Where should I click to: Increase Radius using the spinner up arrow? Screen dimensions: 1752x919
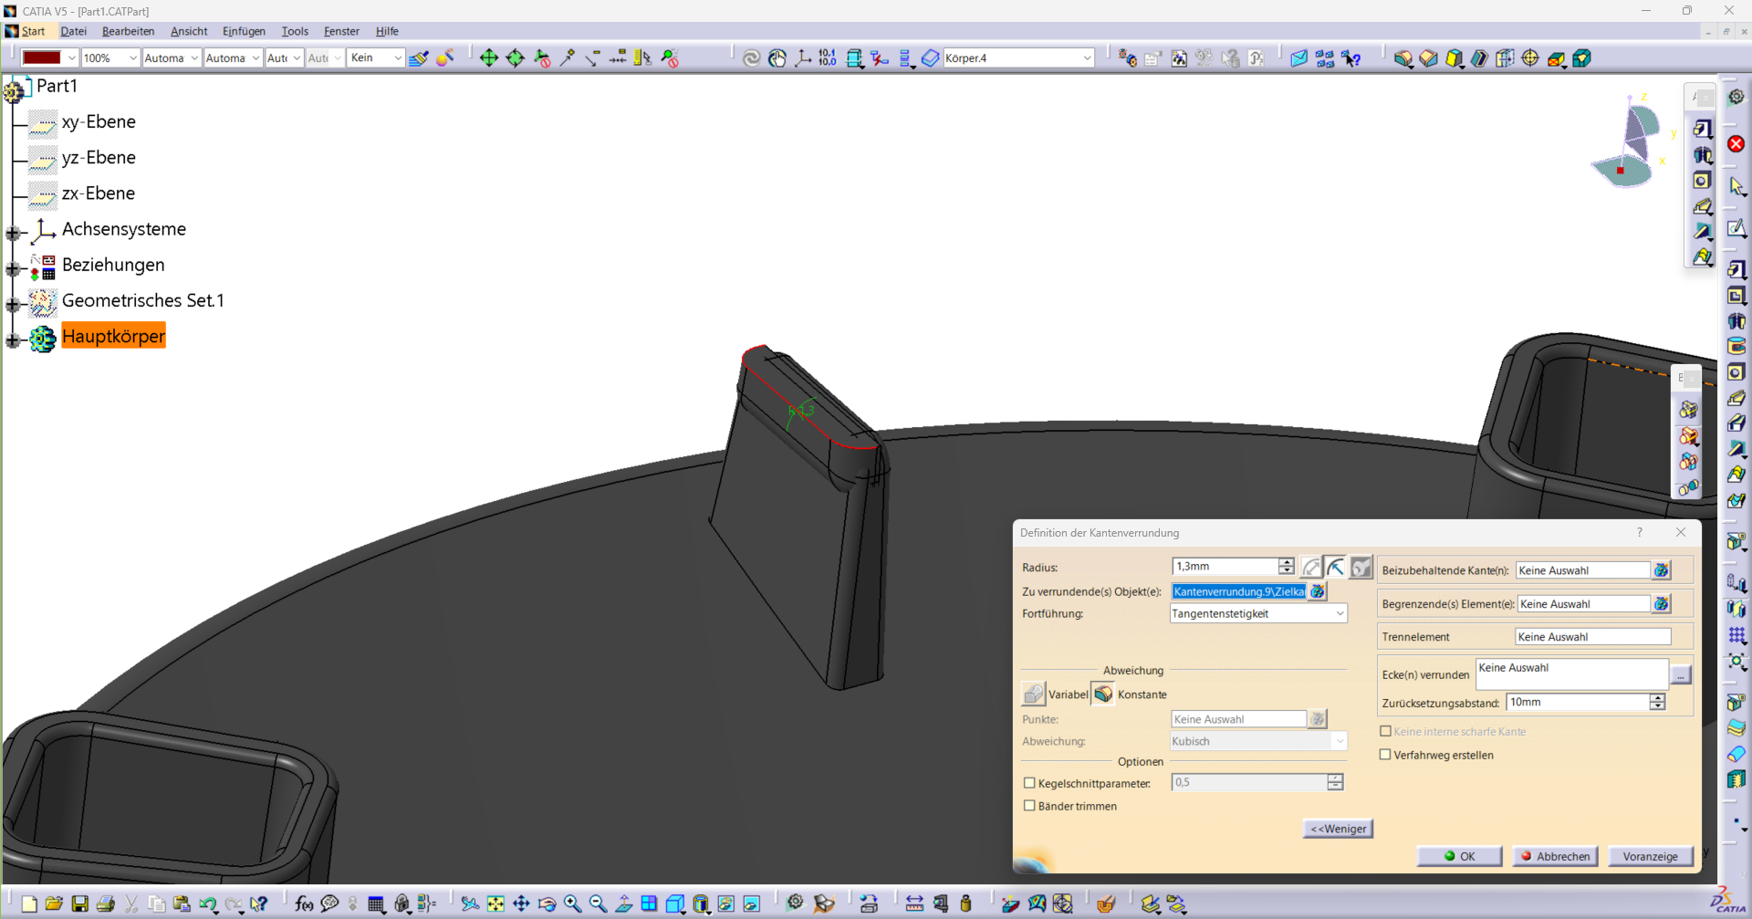[1286, 562]
